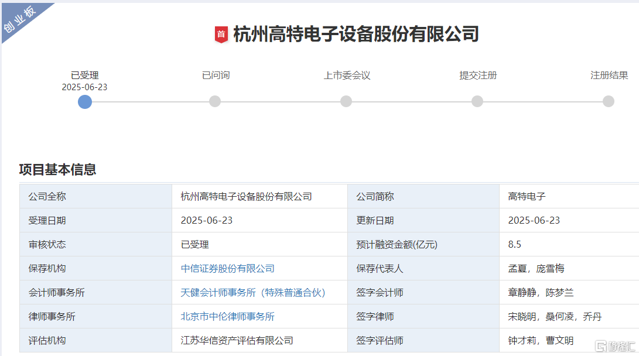Viewport: 639px width, 356px height.
Task: Click the 章静静，陈梦兰 value cell
Action: click(569, 292)
